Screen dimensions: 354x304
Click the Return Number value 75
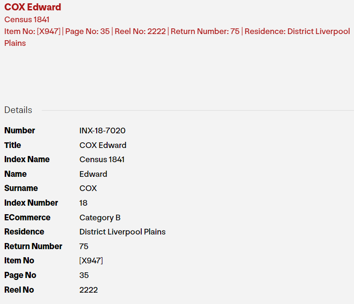(84, 246)
